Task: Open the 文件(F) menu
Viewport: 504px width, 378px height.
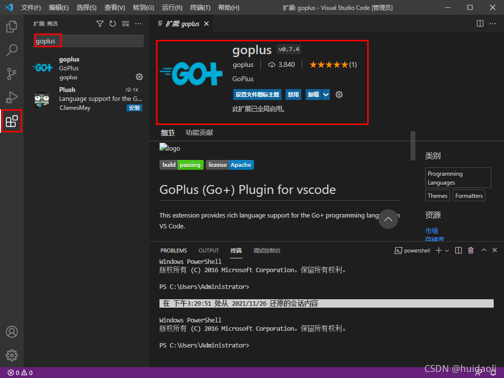Action: (31, 7)
